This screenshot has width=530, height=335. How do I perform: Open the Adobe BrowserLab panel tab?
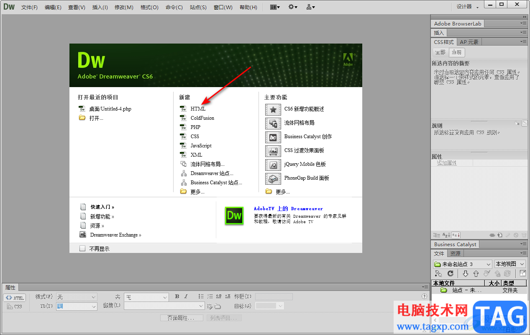click(x=458, y=24)
